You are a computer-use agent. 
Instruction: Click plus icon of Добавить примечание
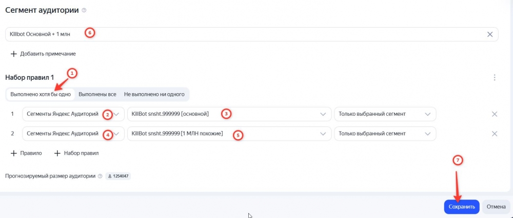coord(13,54)
